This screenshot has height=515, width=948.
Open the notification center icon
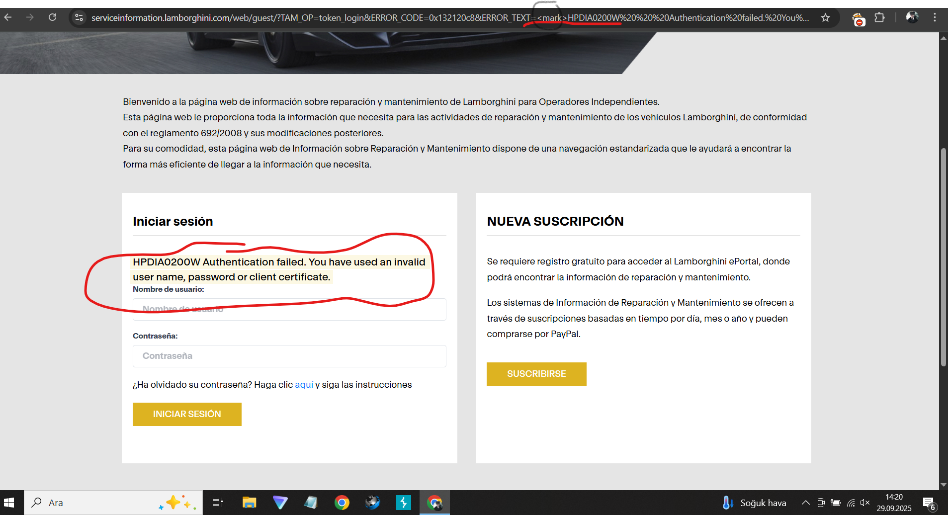929,504
